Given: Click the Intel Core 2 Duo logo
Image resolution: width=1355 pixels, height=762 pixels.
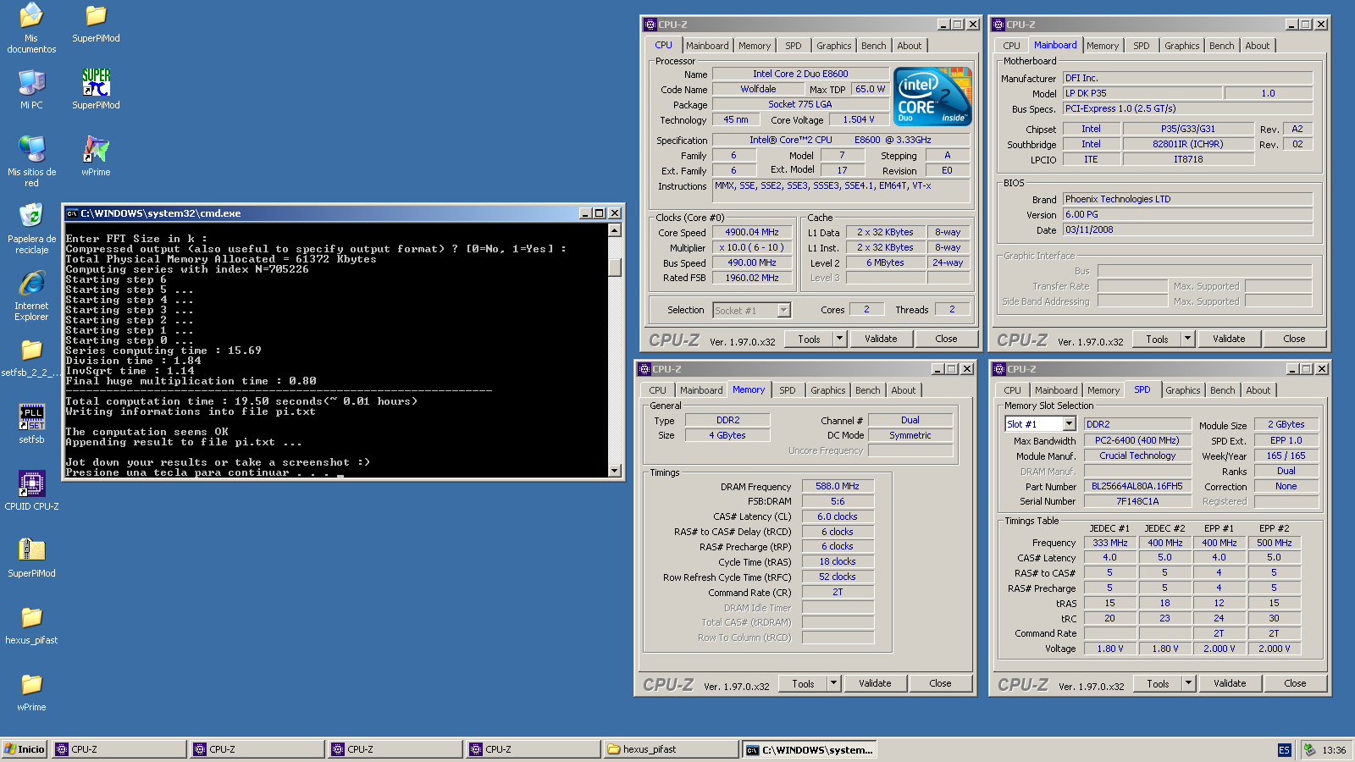Looking at the screenshot, I should 932,97.
